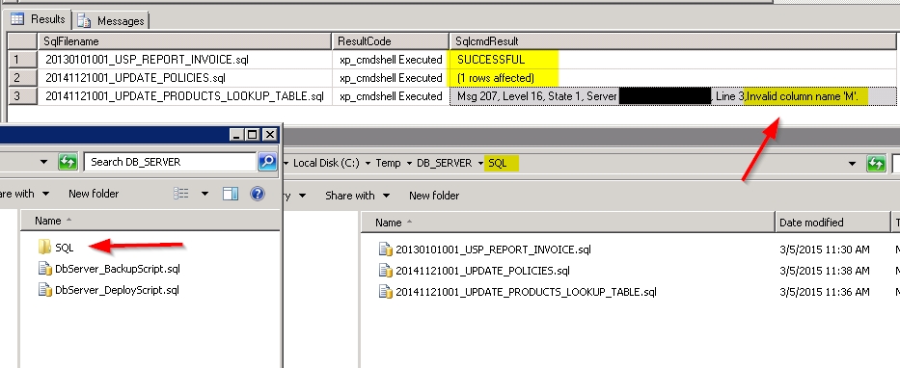Expand dropdown arrow after Local Disk (C:)

click(368, 164)
